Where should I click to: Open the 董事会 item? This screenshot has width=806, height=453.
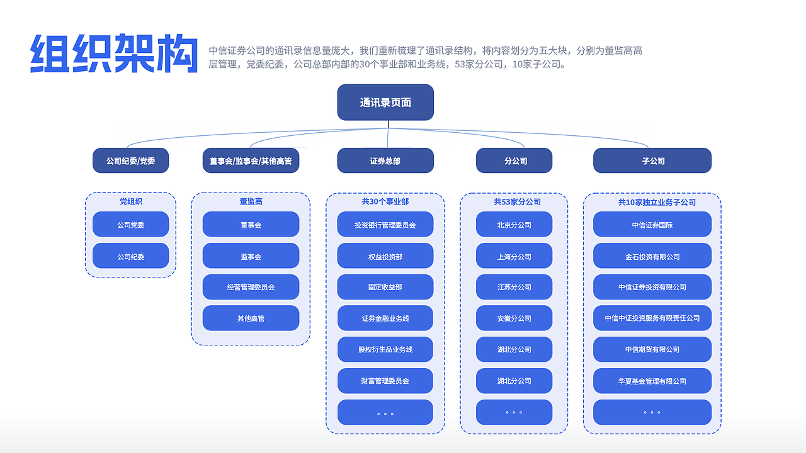coord(251,225)
